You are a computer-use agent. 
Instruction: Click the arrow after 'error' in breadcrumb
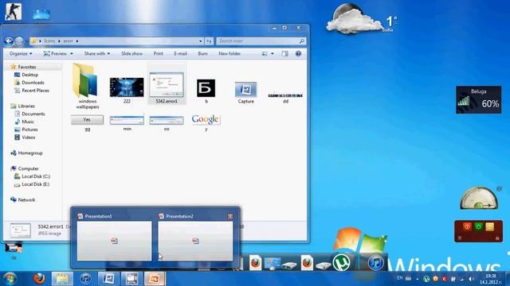[77, 41]
